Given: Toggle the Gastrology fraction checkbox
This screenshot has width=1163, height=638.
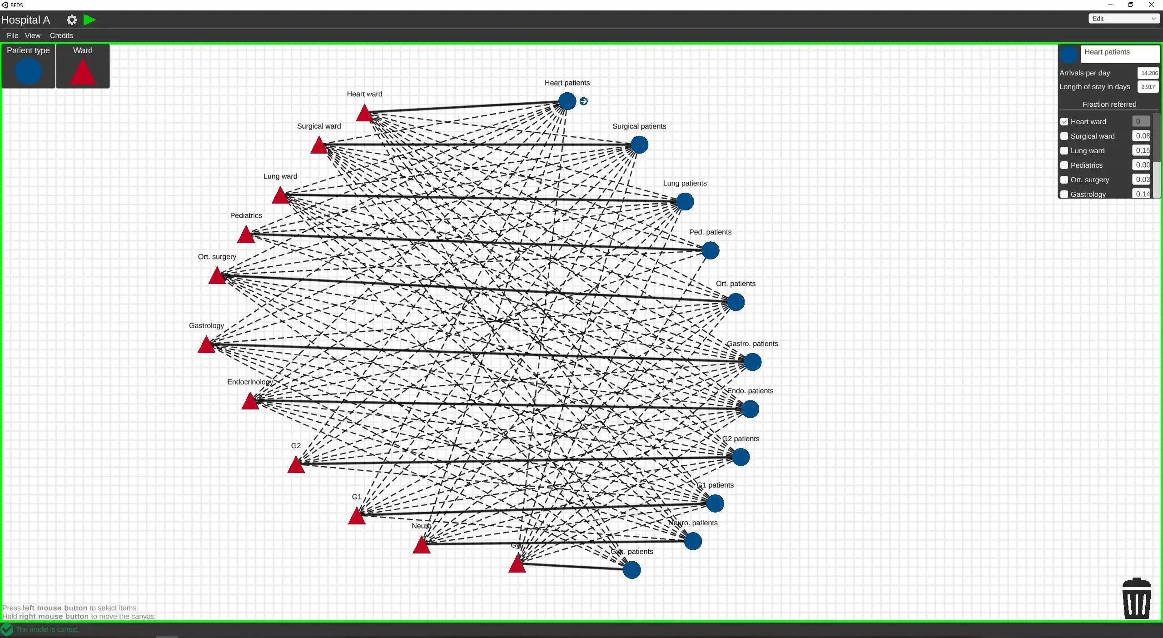Looking at the screenshot, I should coord(1063,194).
